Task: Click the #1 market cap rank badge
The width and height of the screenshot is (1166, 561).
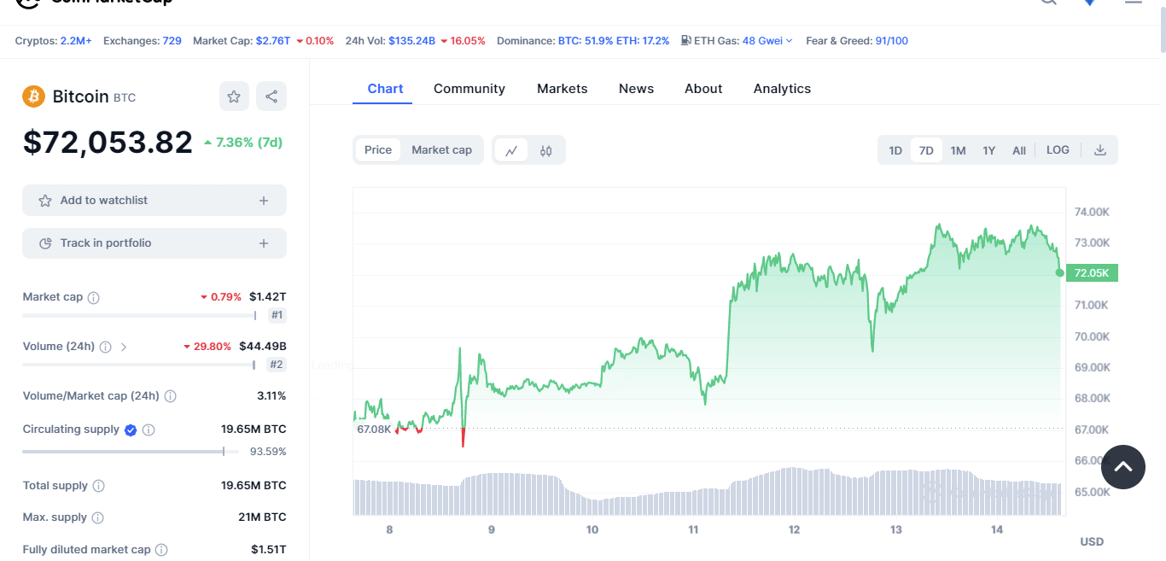Action: pos(277,315)
